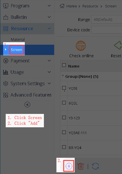Click the purple Add plus icon
The height and width of the screenshot is (174, 122).
[69, 166]
